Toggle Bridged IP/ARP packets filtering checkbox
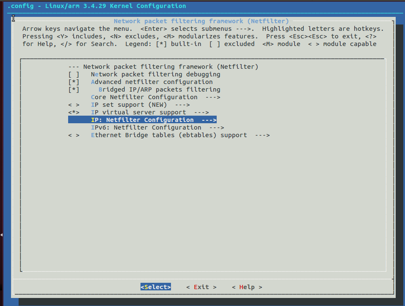The width and height of the screenshot is (405, 306). point(74,89)
